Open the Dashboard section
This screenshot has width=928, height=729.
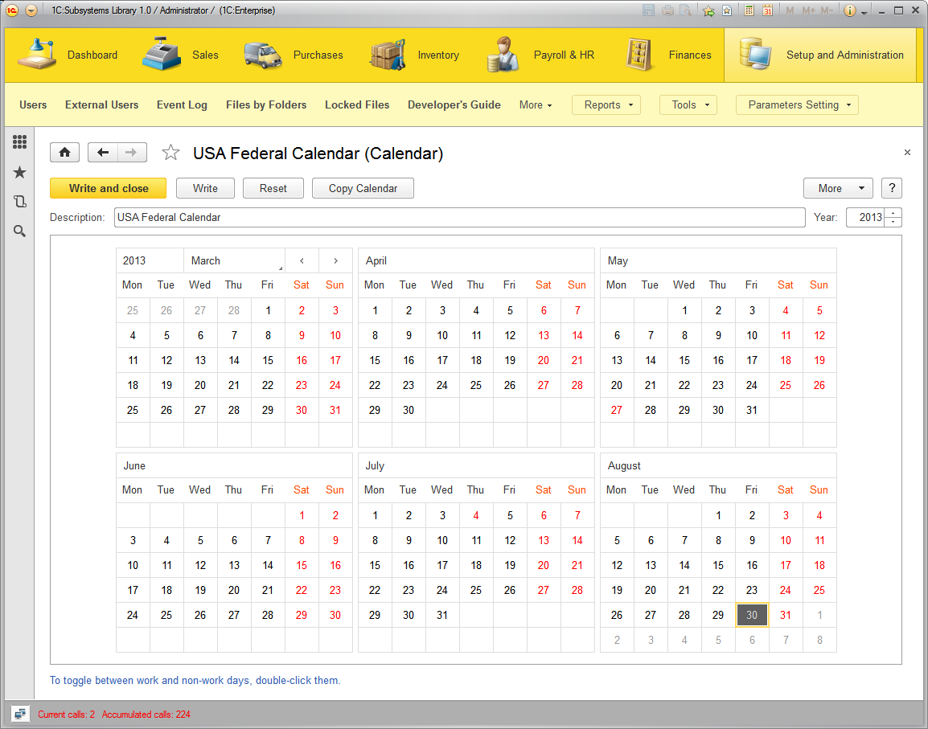pos(68,55)
